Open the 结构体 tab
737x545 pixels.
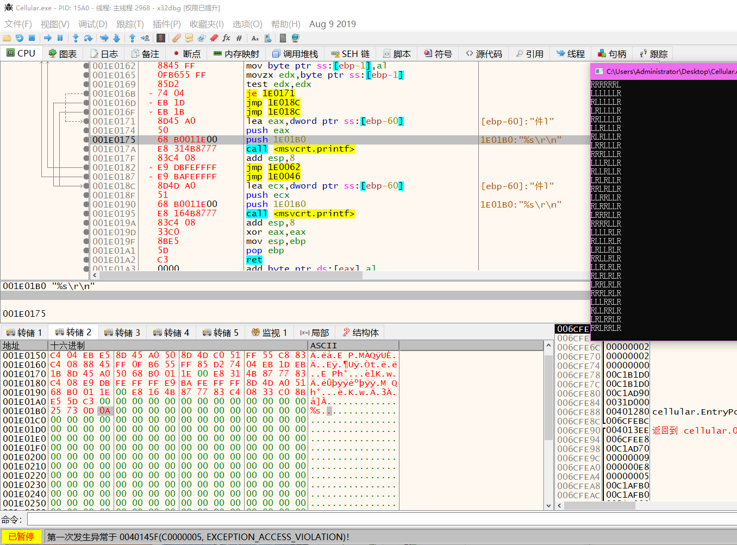360,333
